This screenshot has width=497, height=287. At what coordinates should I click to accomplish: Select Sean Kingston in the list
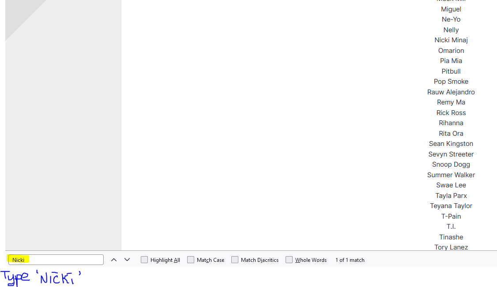(x=451, y=144)
